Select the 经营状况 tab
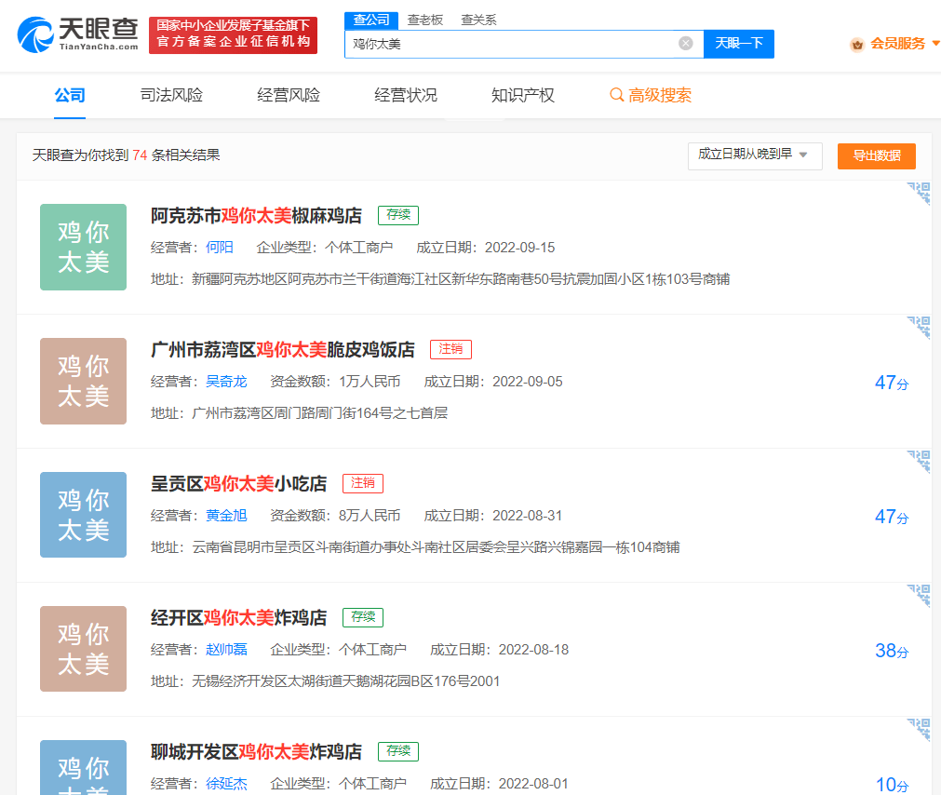The height and width of the screenshot is (795, 941). point(406,95)
